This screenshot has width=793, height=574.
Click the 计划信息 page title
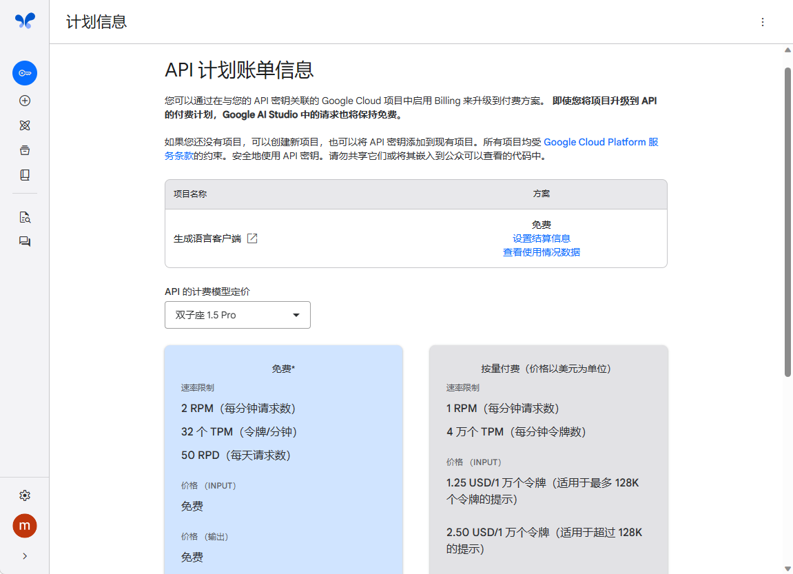click(x=96, y=22)
